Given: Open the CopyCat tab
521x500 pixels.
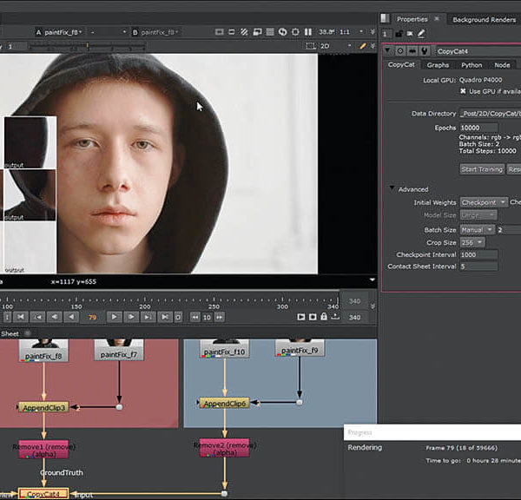Looking at the screenshot, I should (x=401, y=64).
